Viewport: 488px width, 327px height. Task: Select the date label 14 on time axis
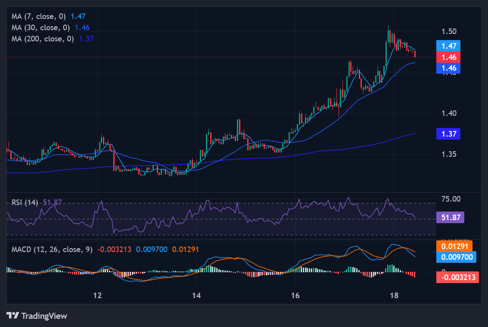pos(196,296)
